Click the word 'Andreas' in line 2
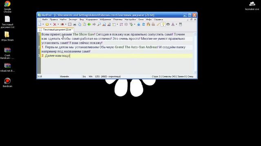Screen dimensions: 261x146 click(x=152, y=47)
